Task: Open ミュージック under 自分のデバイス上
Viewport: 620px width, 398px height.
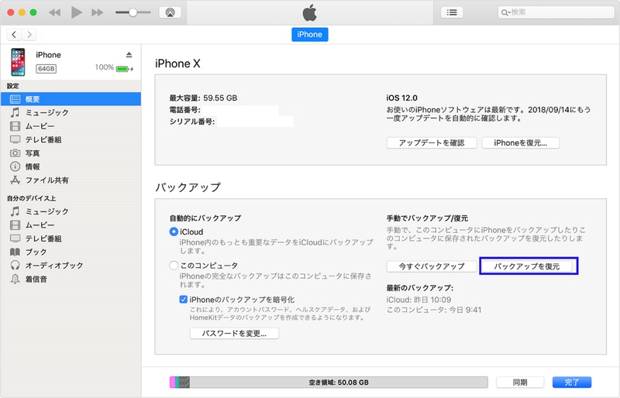Action: [x=71, y=211]
